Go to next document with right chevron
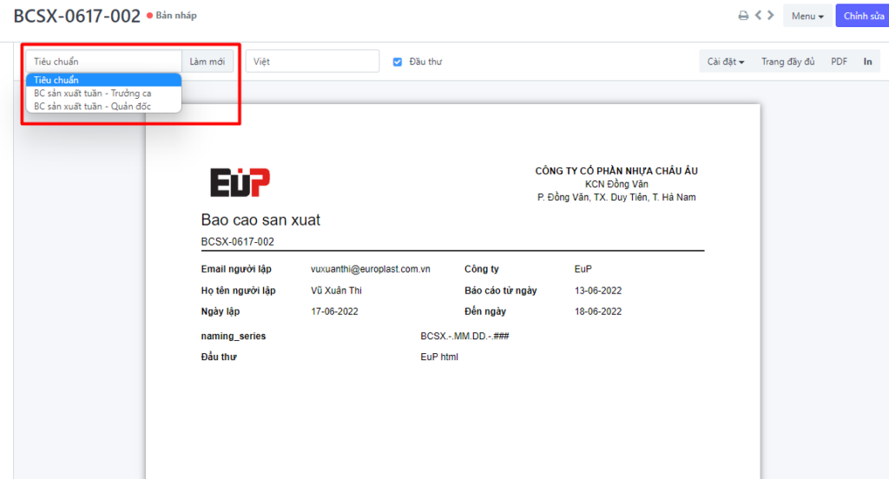Viewport: 889px width, 479px height. (771, 16)
